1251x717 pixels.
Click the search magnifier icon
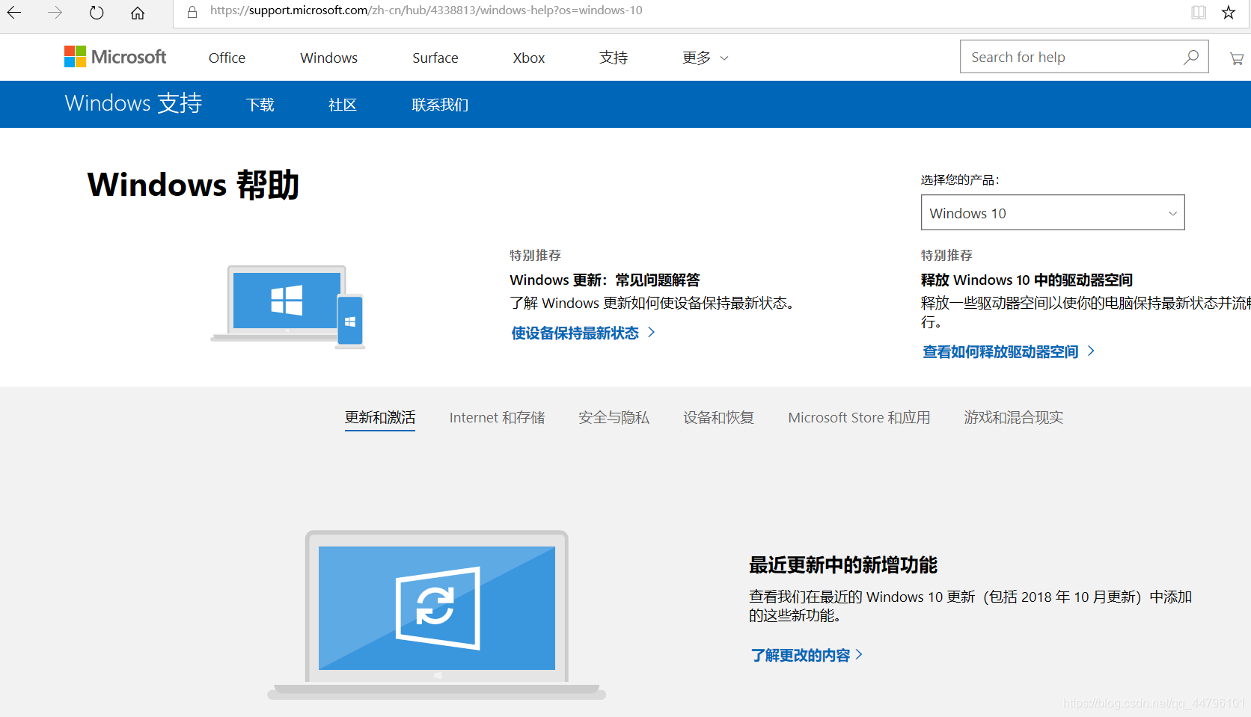(x=1191, y=58)
